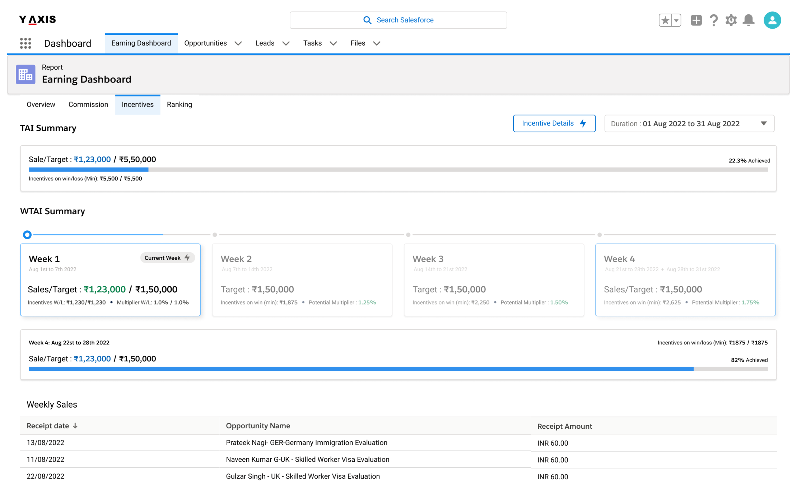The image size is (797, 489).
Task: Open the Opportunities nav item
Action: tap(205, 43)
